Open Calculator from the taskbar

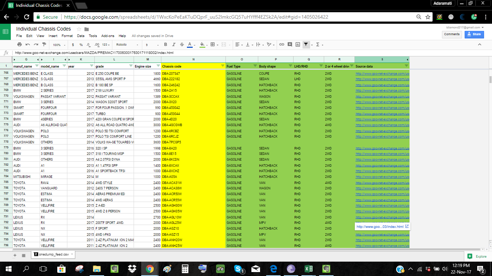tap(185, 268)
